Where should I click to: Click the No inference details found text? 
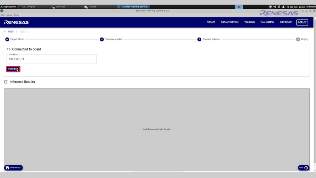(x=157, y=129)
